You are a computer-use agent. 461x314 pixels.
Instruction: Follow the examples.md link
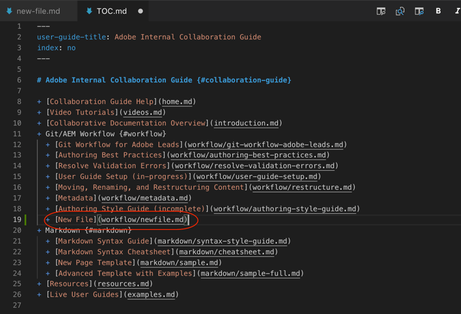[151, 294]
